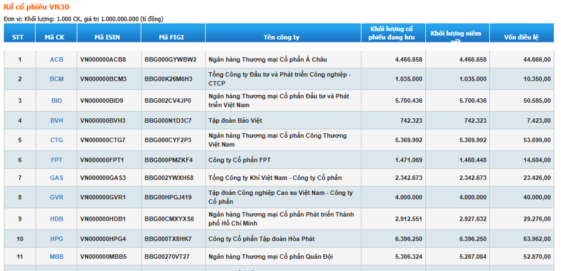561x271 pixels.
Task: Select the Rổ cổ phiếu VN30 title
Action: [36, 7]
